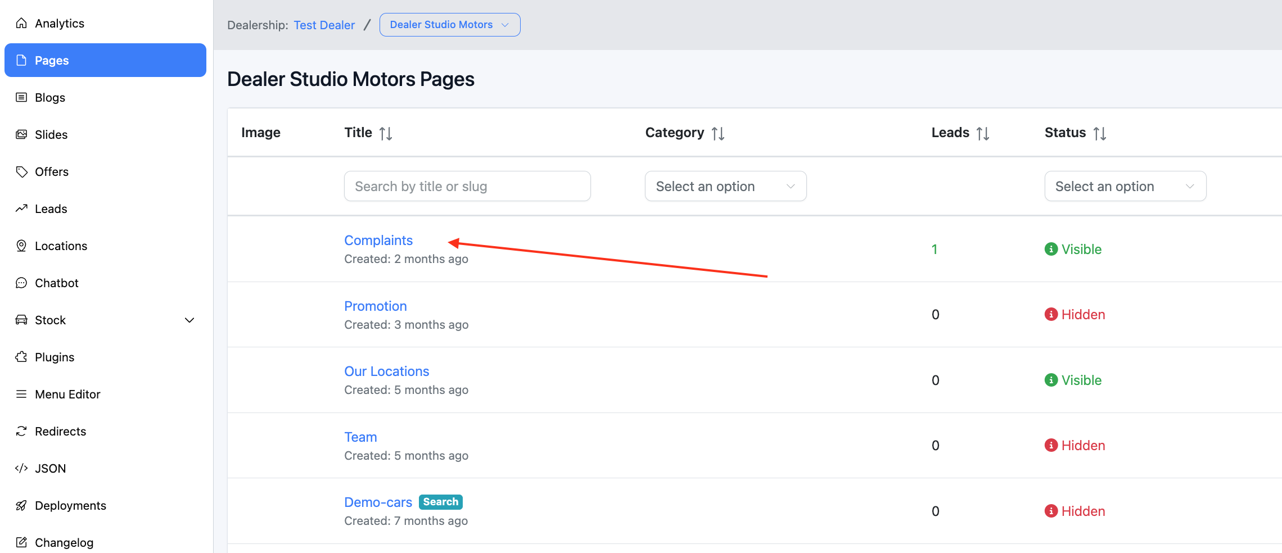Open the Status filter dropdown
Image resolution: width=1282 pixels, height=553 pixels.
pos(1125,186)
